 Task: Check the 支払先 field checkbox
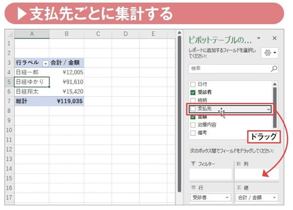[x=193, y=108]
